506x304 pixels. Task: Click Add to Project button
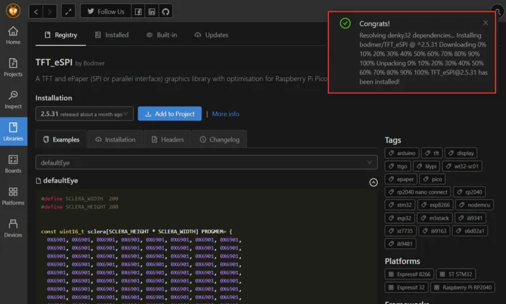click(x=170, y=114)
